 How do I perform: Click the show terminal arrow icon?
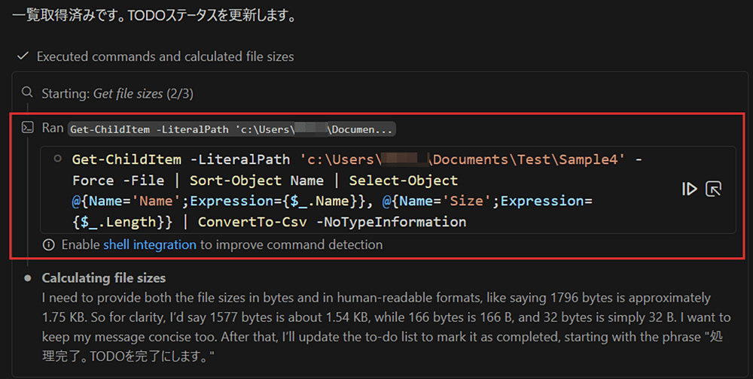714,189
